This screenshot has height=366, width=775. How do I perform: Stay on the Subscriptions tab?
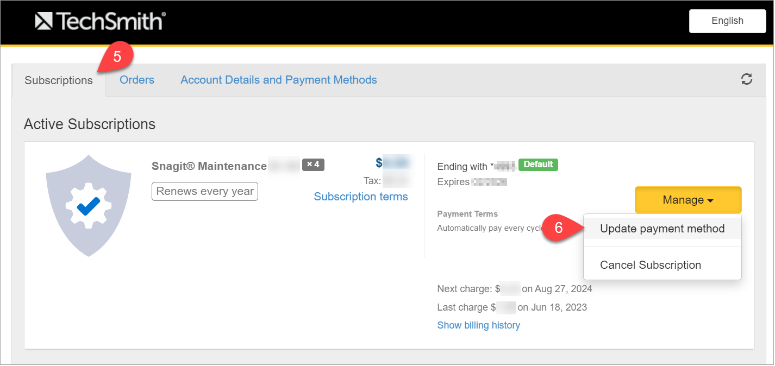[x=58, y=80]
